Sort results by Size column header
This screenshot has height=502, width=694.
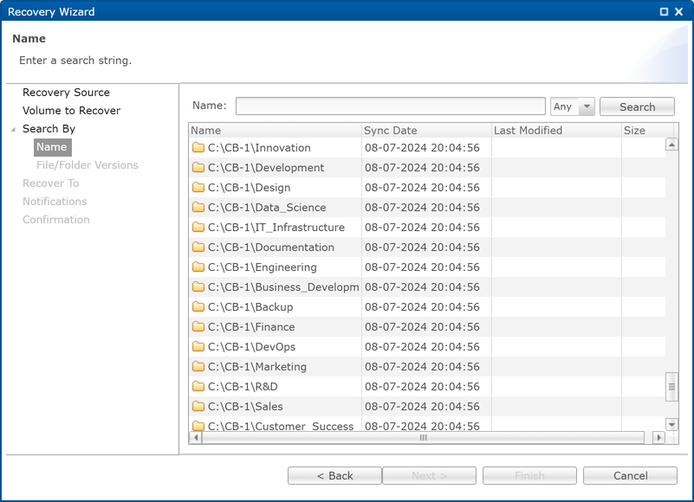pos(647,131)
